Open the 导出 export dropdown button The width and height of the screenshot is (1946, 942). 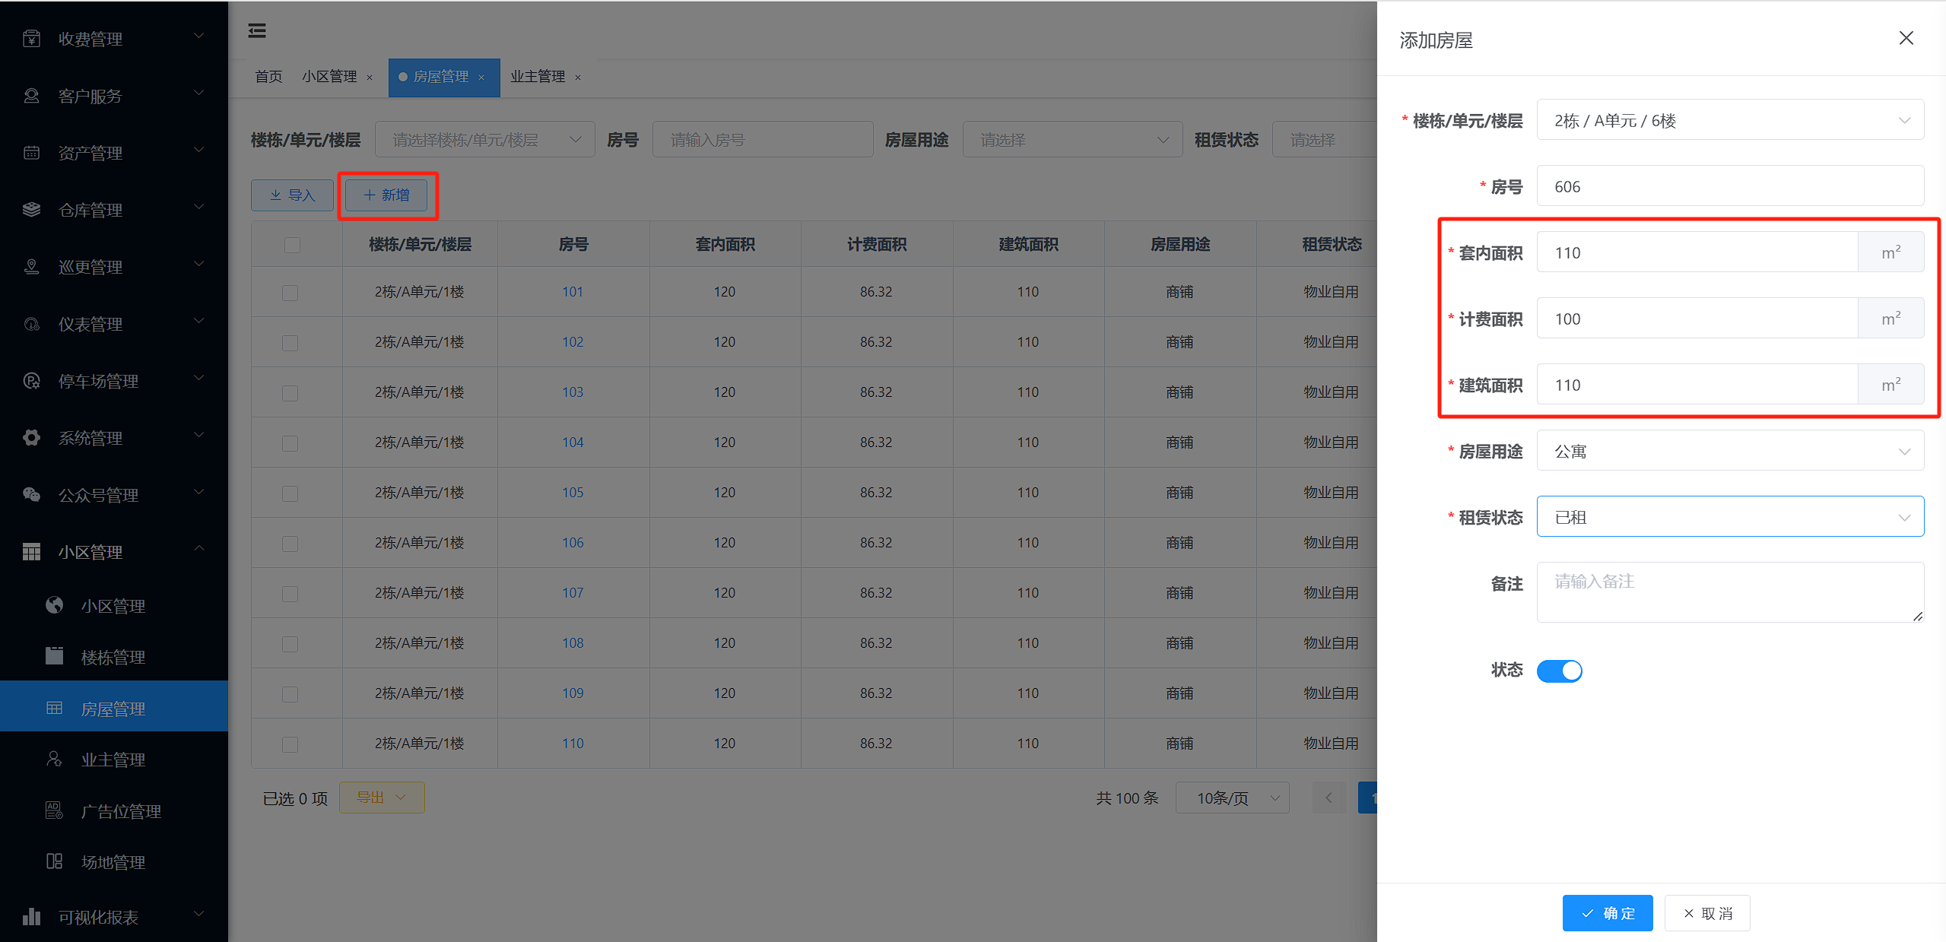point(382,798)
